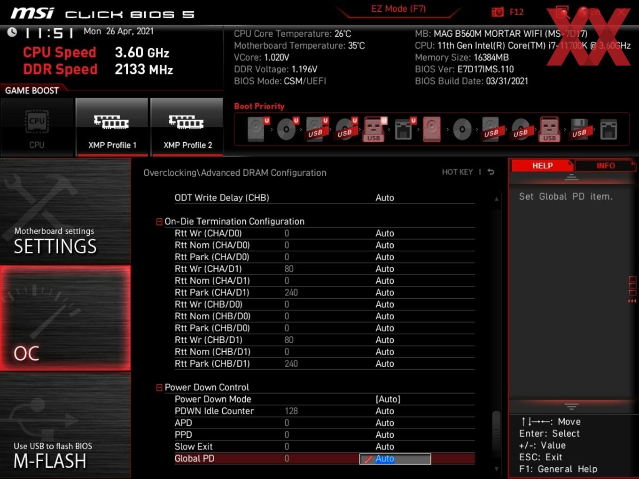This screenshot has height=479, width=639.
Task: Select the Rtt Park (CHA/D0) row label
Action: 212,257
